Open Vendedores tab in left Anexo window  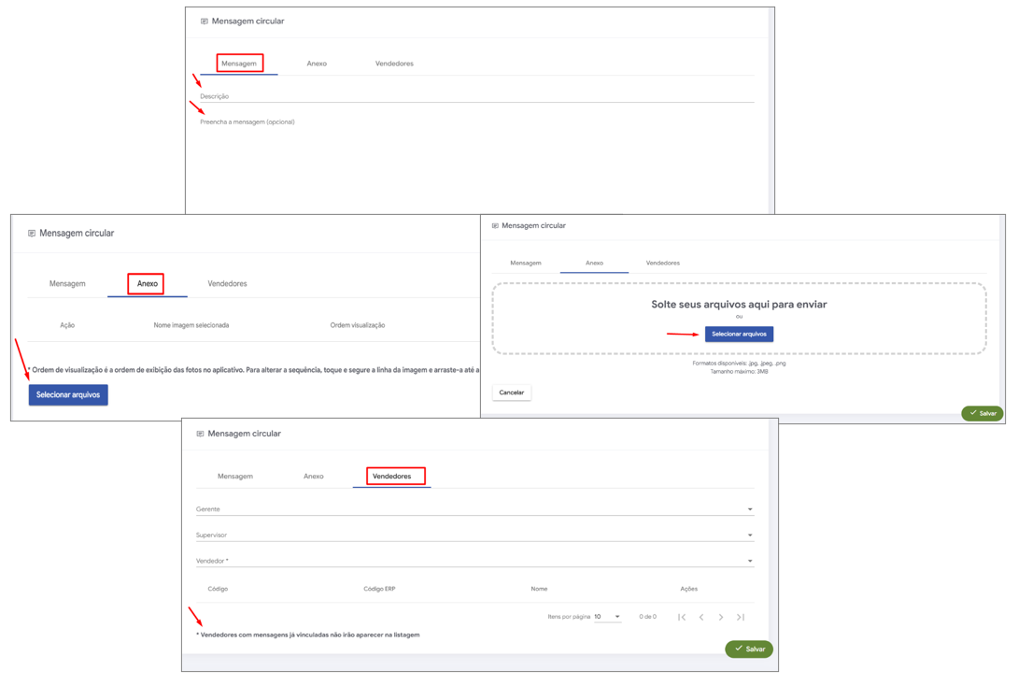[227, 284]
